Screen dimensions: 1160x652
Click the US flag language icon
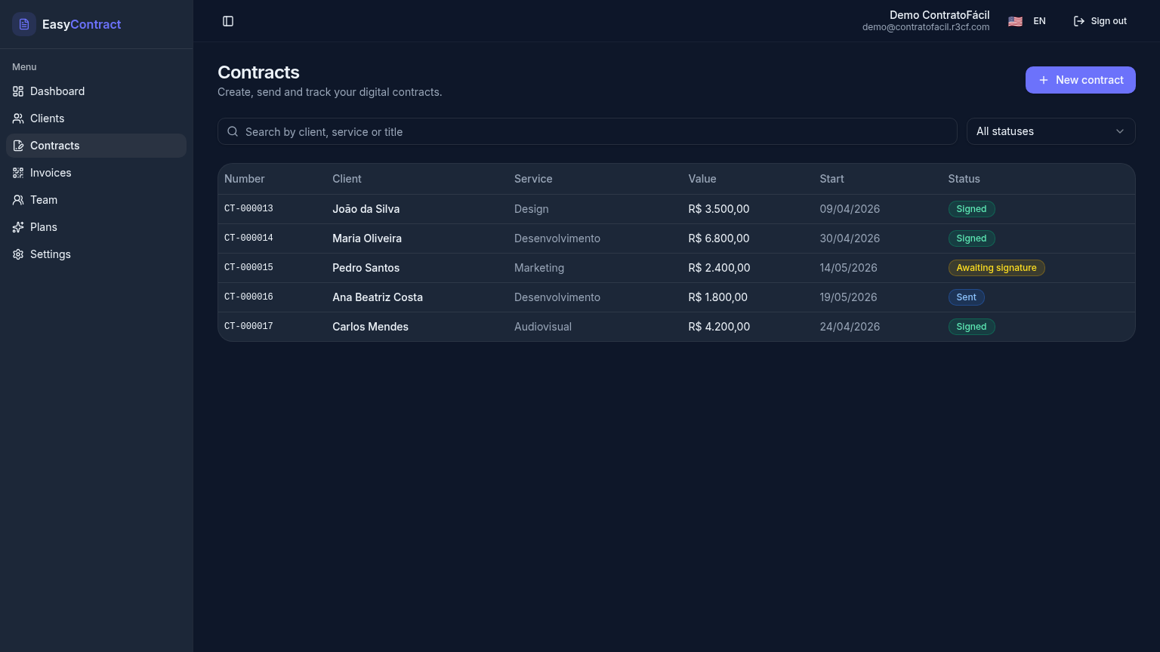point(1015,21)
